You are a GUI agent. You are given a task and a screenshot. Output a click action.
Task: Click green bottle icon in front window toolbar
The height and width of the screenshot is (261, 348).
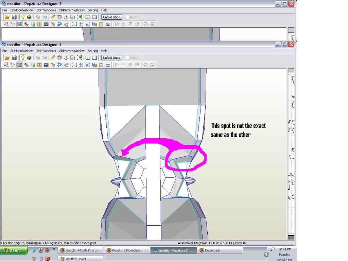click(x=33, y=65)
